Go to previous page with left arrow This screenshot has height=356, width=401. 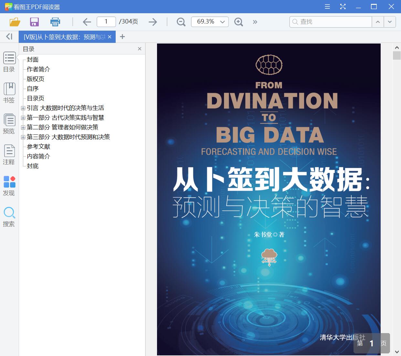(87, 22)
